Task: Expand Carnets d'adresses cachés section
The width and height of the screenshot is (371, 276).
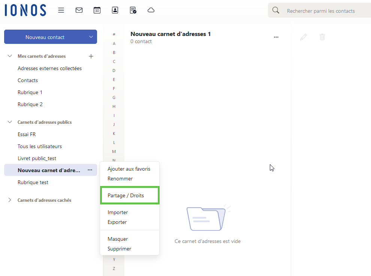Action: pyautogui.click(x=10, y=200)
